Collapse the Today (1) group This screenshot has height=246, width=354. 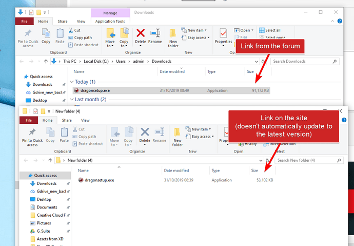coord(72,82)
